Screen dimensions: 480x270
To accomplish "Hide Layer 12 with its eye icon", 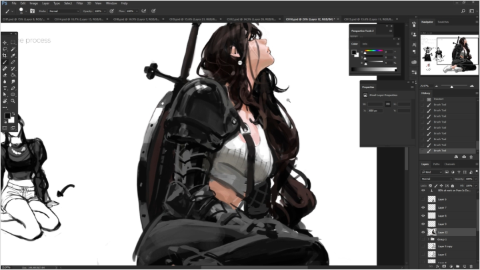I will coord(423,233).
